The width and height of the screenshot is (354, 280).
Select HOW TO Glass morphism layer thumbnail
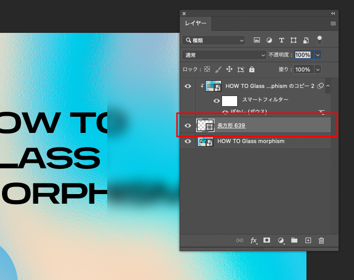click(205, 141)
